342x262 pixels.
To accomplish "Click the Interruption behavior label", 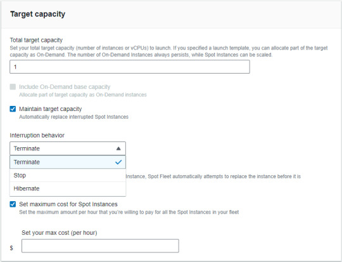I will pyautogui.click(x=37, y=135).
